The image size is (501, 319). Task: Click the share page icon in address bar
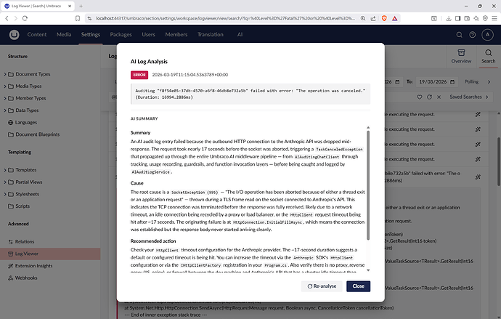(373, 19)
